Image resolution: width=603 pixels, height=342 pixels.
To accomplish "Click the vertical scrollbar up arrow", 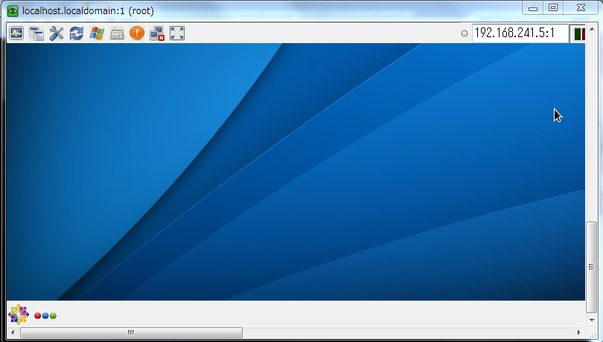I will (592, 48).
